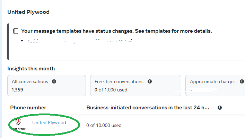Click the Business-initiated conversations column header

(148, 108)
